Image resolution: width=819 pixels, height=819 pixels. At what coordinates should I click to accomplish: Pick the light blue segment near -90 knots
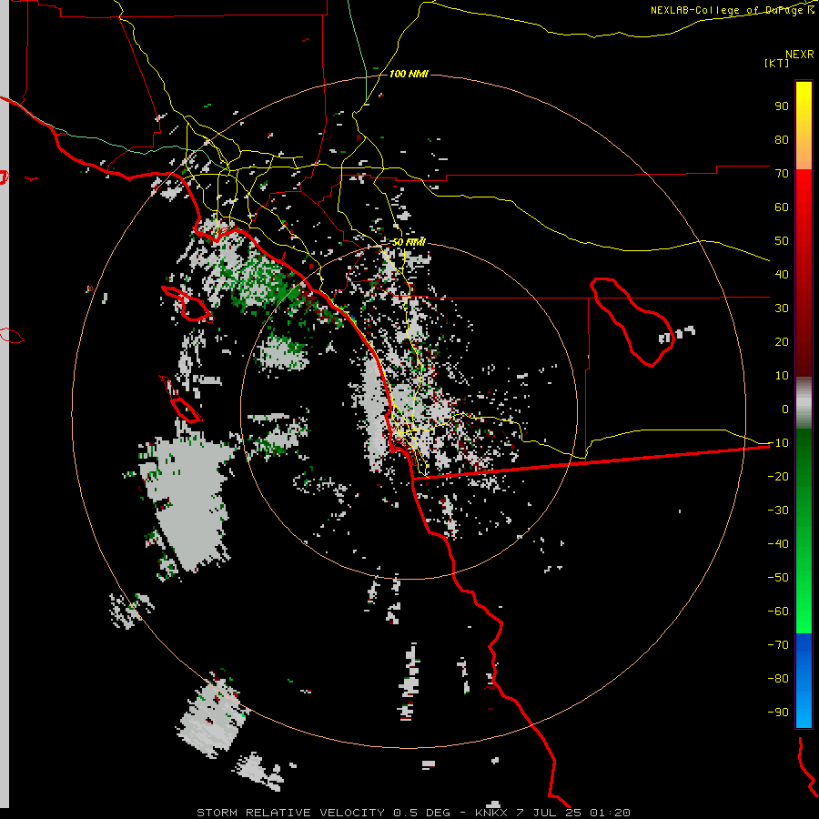pos(804,711)
